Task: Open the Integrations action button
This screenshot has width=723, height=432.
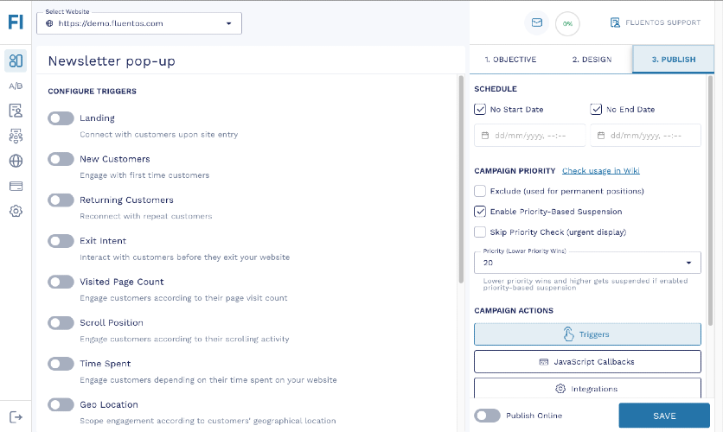Action: 587,388
